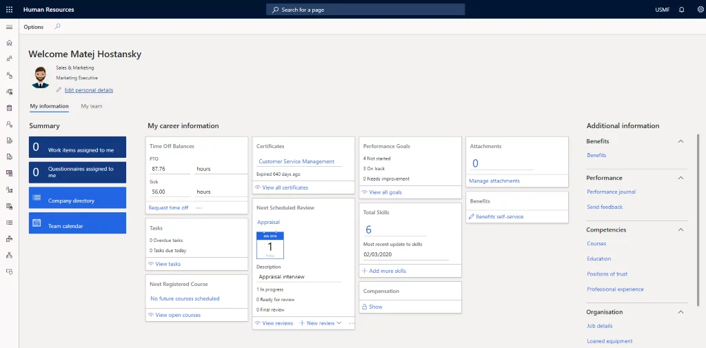The height and width of the screenshot is (348, 706).
Task: Open Customer Service Management certificate
Action: tap(296, 161)
